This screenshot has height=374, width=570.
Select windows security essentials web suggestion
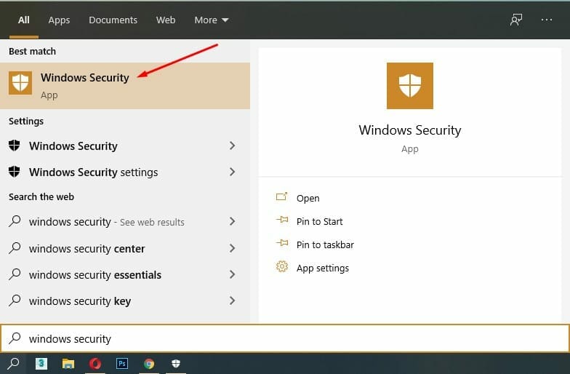pos(125,274)
